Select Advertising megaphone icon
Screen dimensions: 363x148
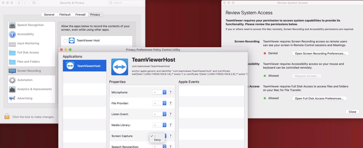pos(12,98)
